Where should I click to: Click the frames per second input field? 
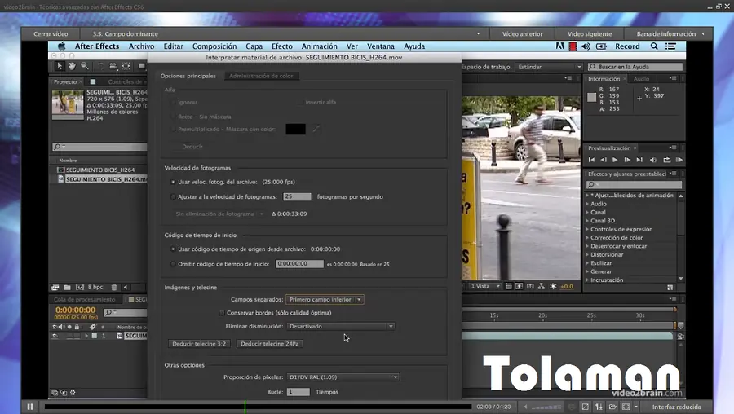[297, 196]
